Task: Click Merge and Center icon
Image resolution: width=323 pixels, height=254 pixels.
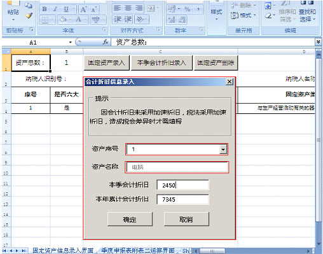Action: coord(151,8)
